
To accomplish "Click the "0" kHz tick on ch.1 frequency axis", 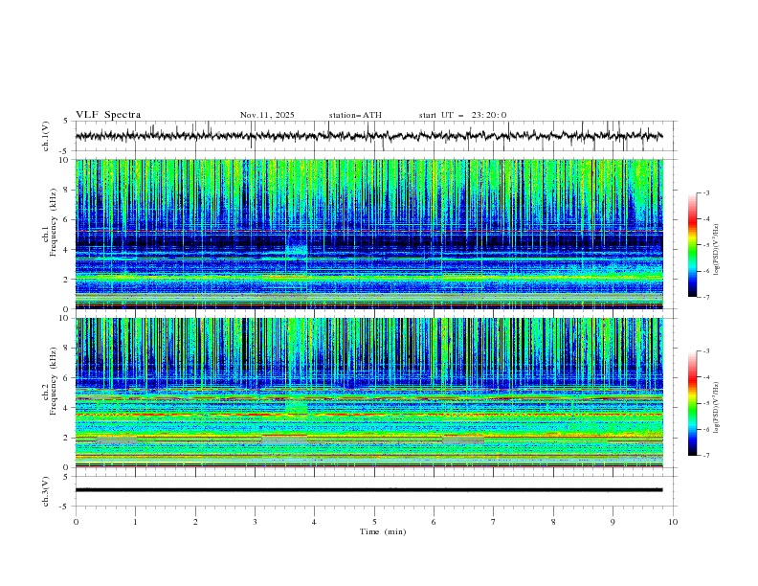I will pyautogui.click(x=67, y=309).
